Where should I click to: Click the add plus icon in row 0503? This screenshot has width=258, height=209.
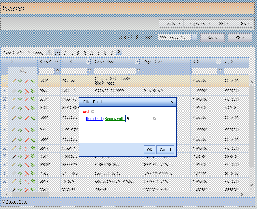pyautogui.click(x=20, y=173)
